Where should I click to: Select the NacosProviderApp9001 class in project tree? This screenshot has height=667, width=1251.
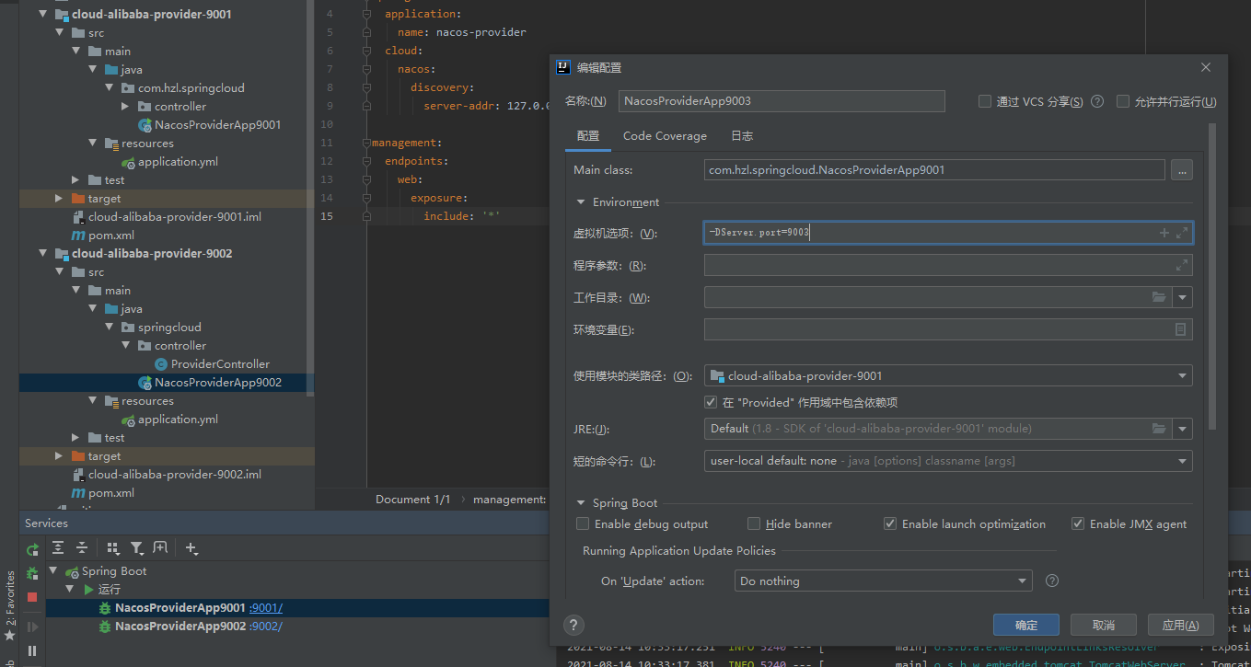point(217,125)
